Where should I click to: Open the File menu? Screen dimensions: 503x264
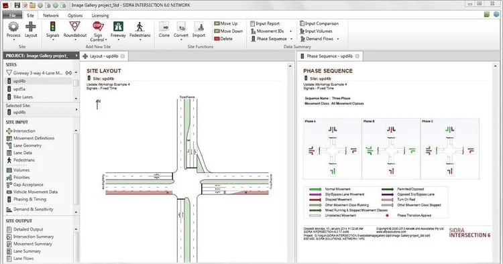point(12,15)
